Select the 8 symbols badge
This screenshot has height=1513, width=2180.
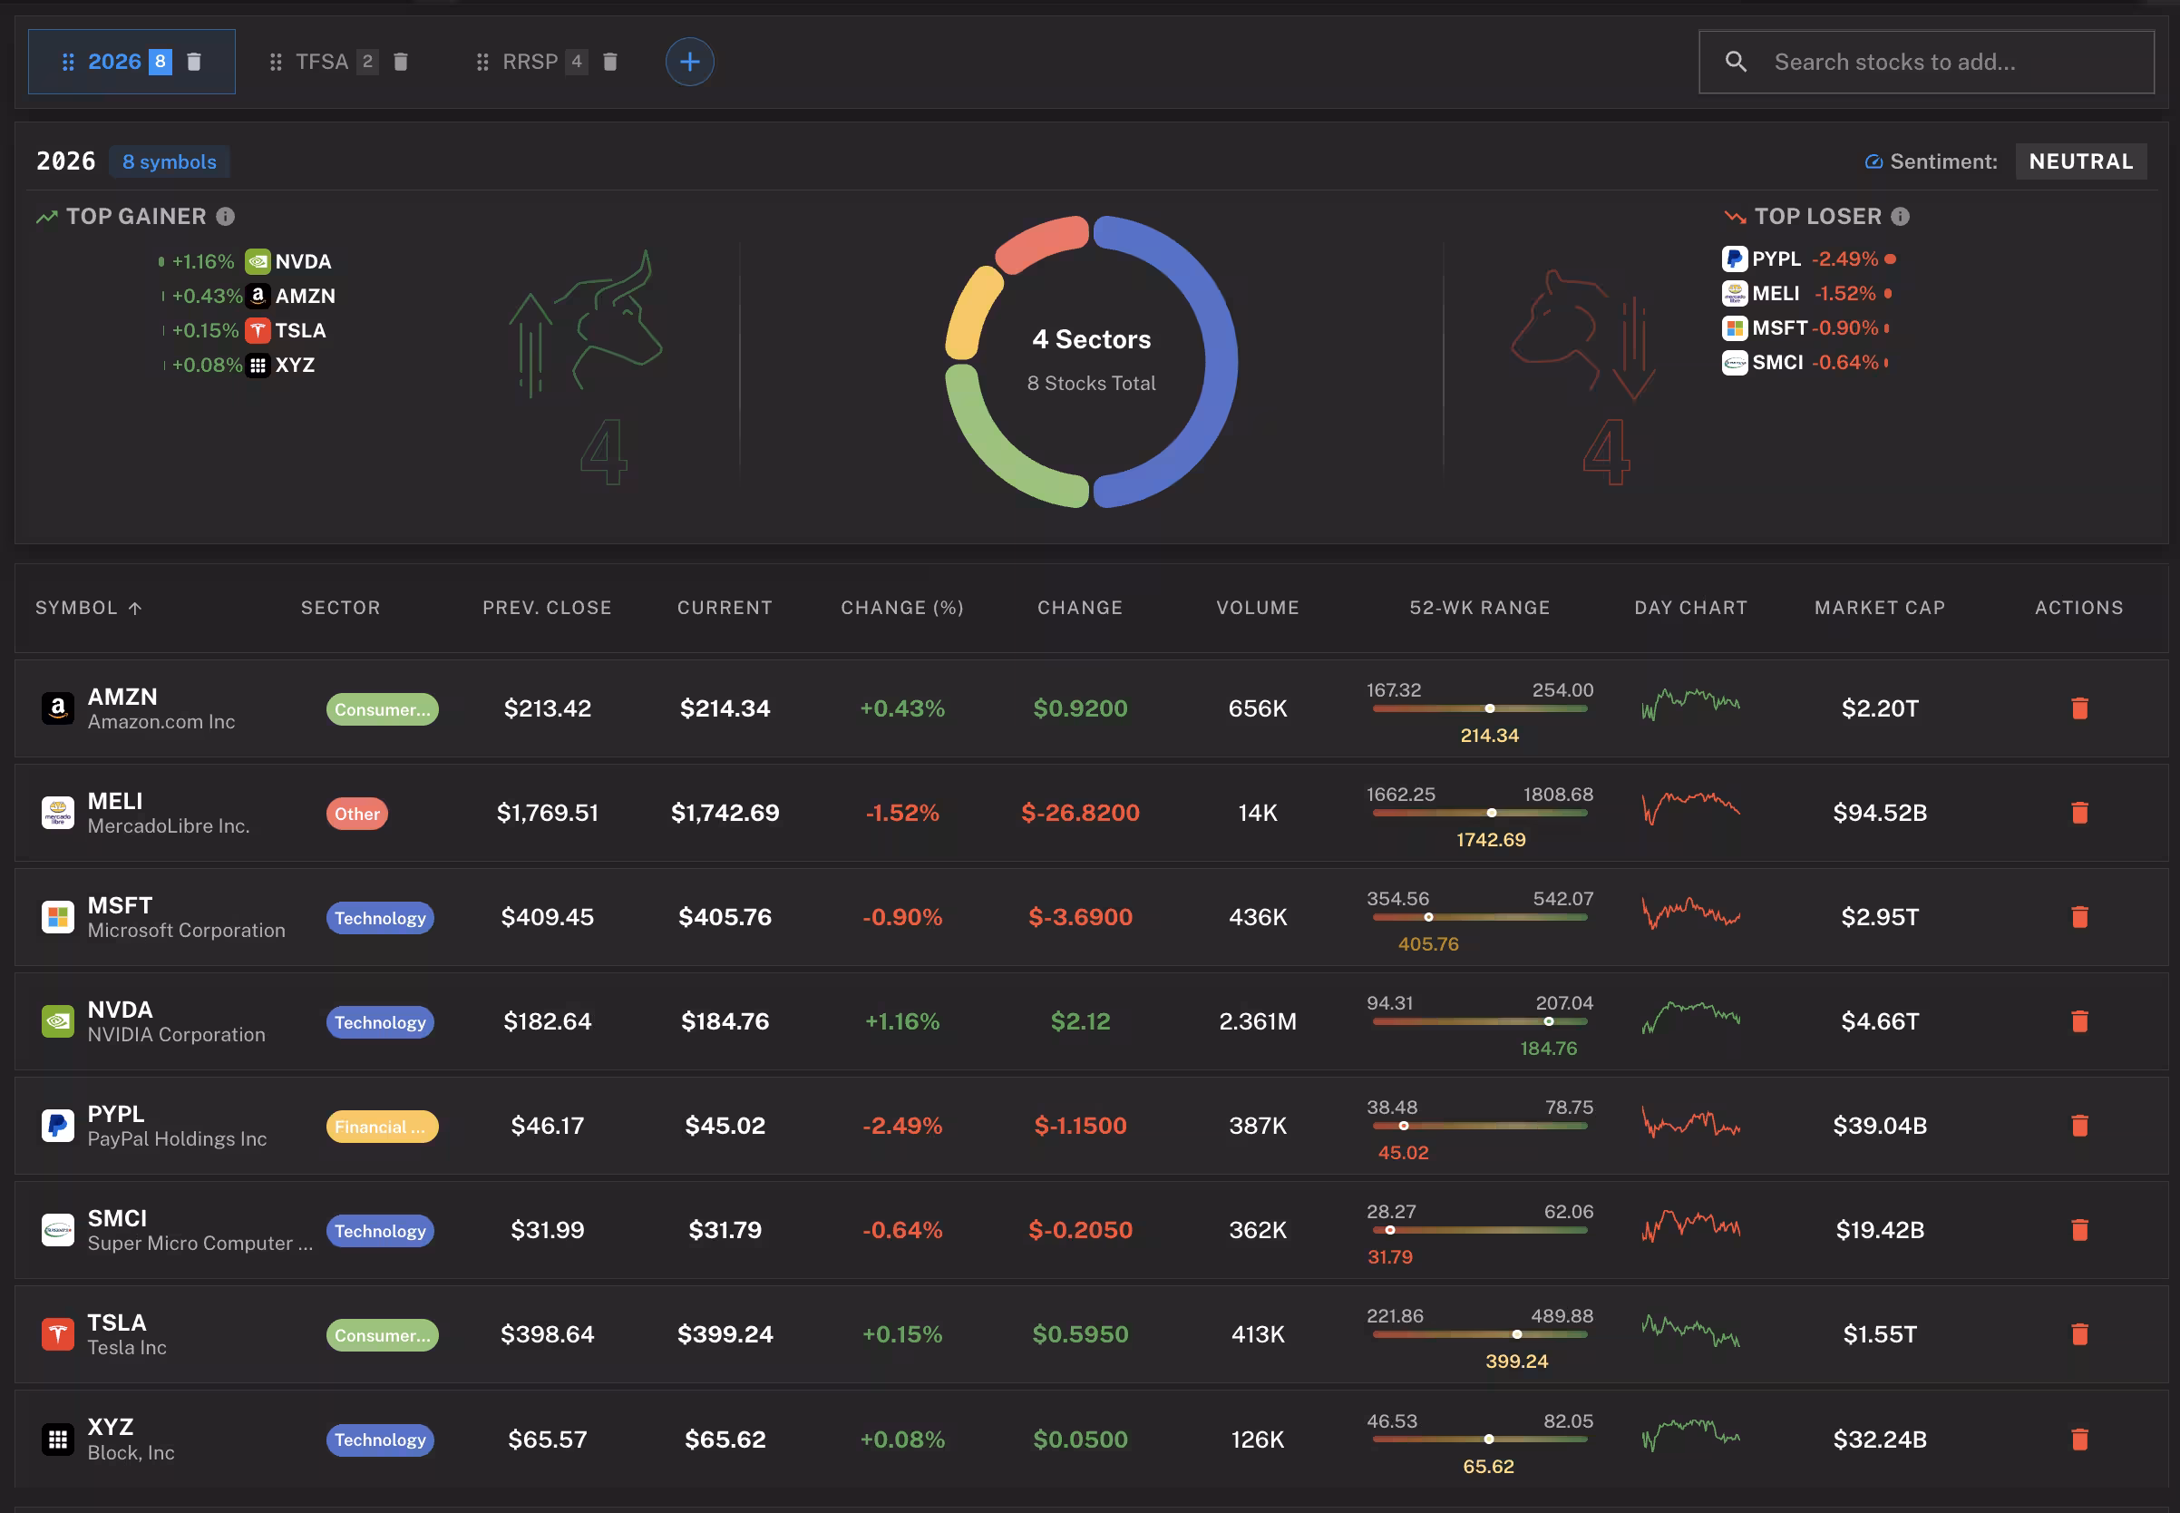[170, 161]
